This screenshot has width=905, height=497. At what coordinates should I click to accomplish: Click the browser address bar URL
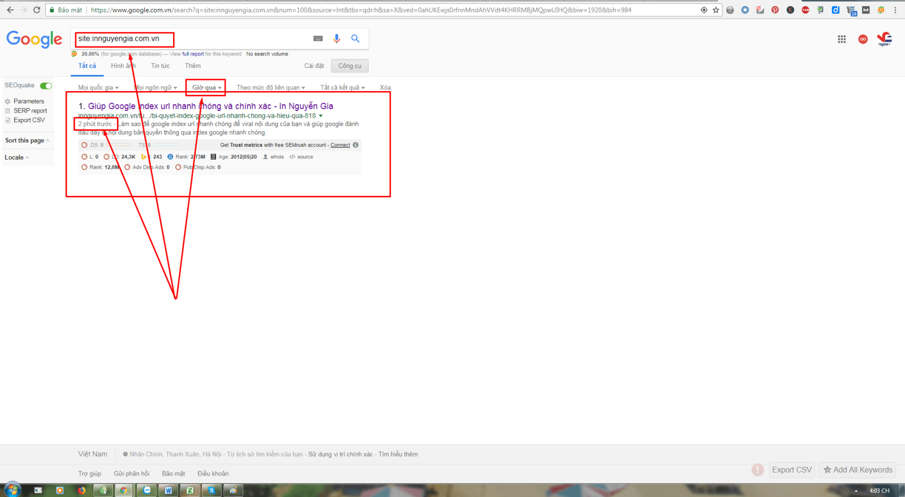pos(361,10)
